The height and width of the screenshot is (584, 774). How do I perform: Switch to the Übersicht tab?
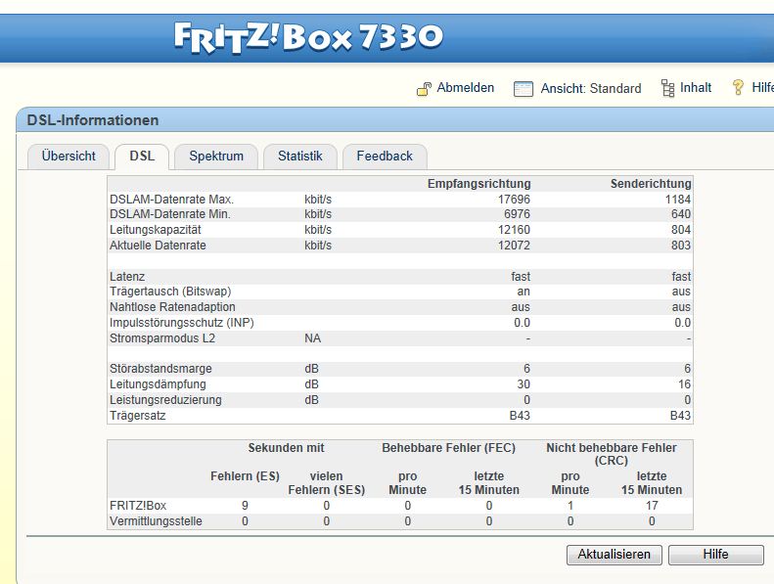coord(68,156)
